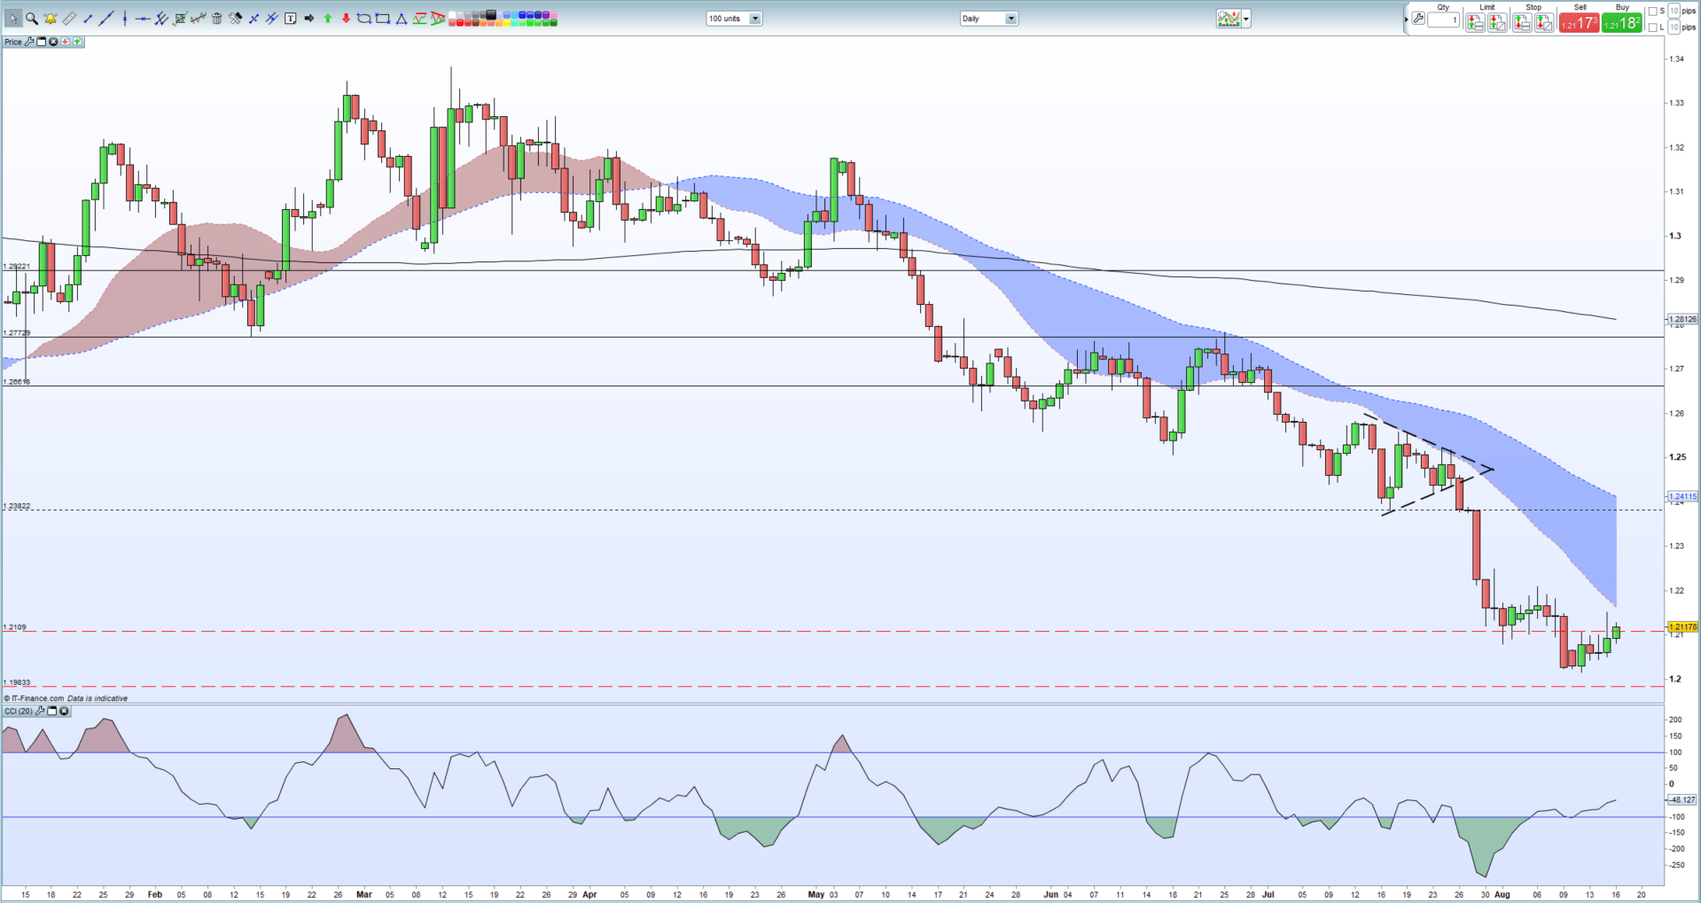The width and height of the screenshot is (1701, 903).
Task: Click the 1.21178 current price tag
Action: (x=1682, y=627)
